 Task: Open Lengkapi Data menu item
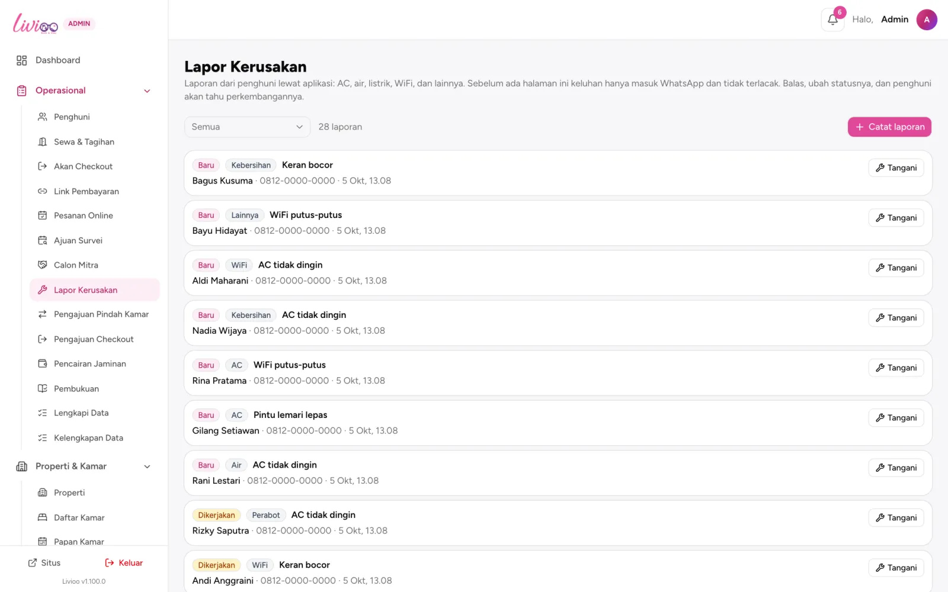[x=95, y=413]
